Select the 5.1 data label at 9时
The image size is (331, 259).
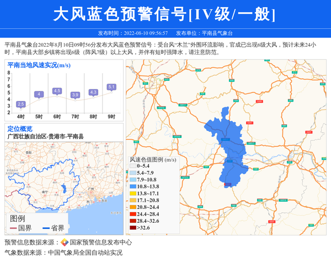(111, 87)
